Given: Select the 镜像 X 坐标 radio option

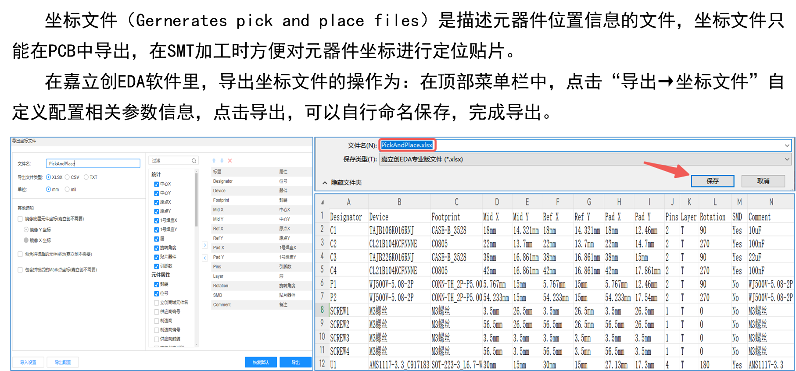Looking at the screenshot, I should click(26, 240).
